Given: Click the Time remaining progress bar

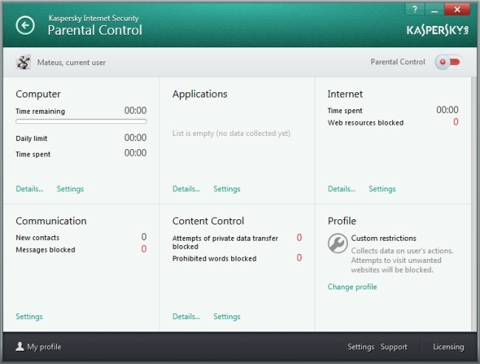Looking at the screenshot, I should 81,122.
